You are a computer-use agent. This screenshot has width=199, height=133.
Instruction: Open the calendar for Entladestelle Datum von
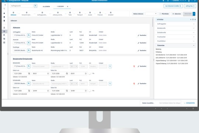tap(29, 91)
